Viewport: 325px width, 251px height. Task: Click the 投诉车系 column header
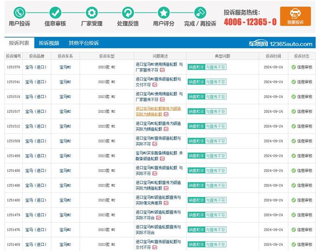(x=65, y=56)
